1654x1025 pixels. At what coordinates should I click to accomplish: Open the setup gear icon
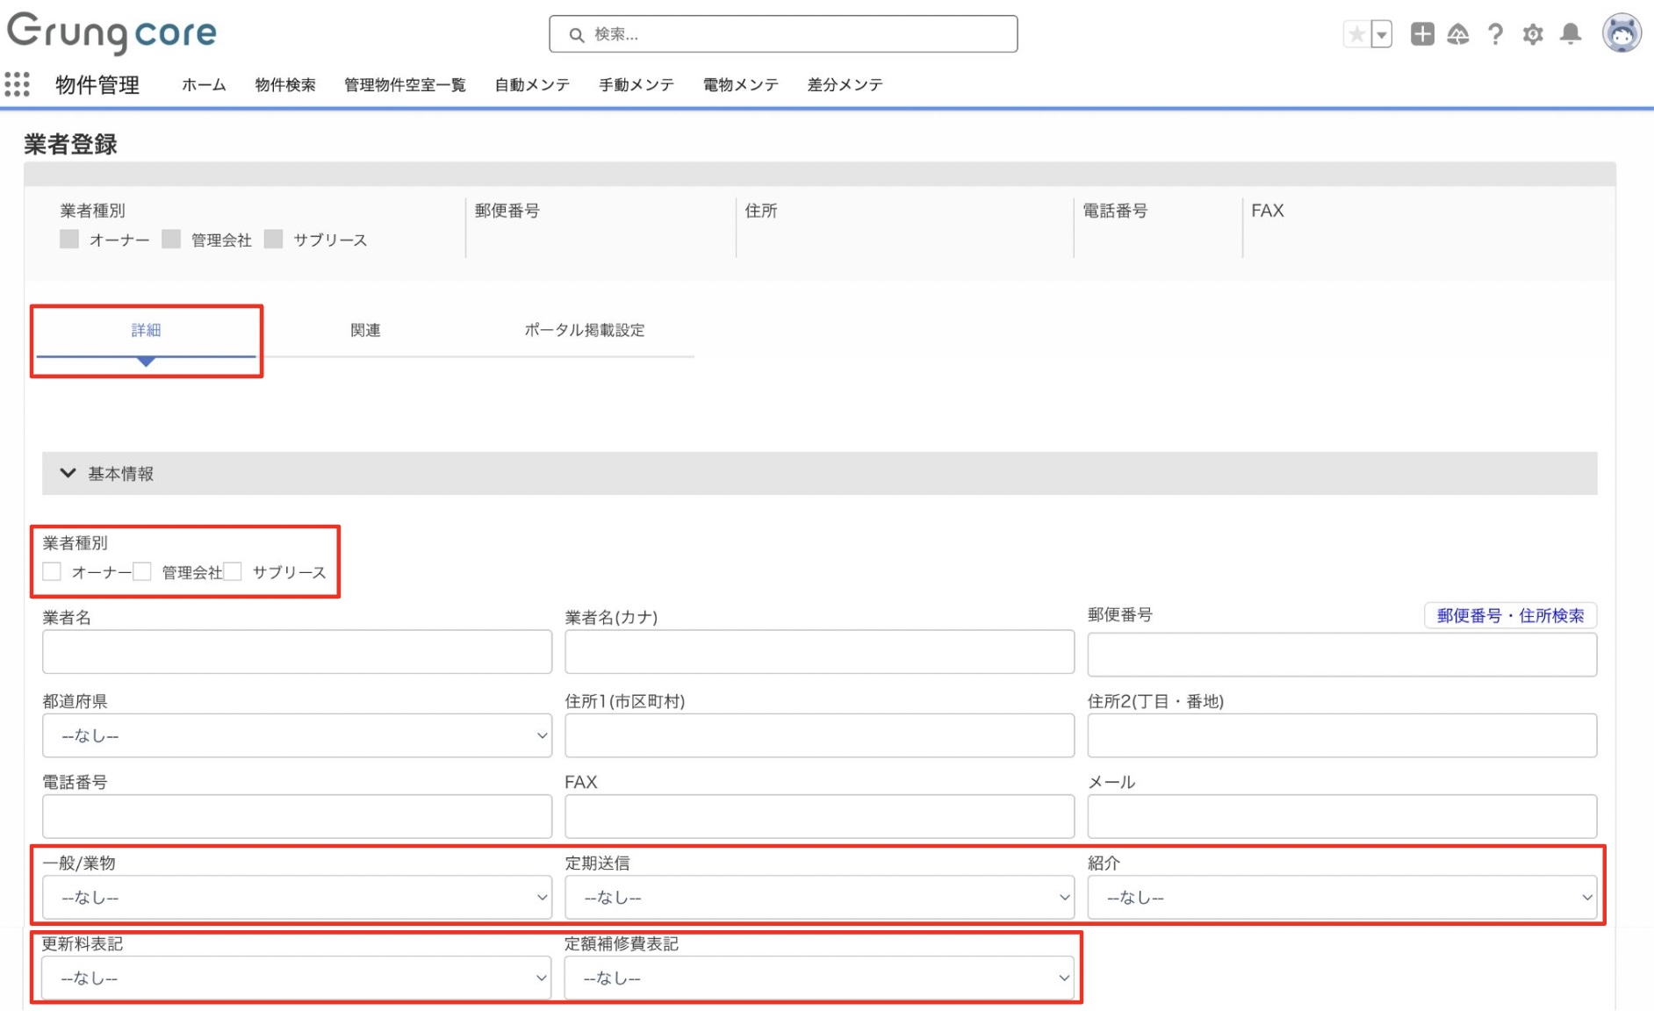pos(1533,34)
